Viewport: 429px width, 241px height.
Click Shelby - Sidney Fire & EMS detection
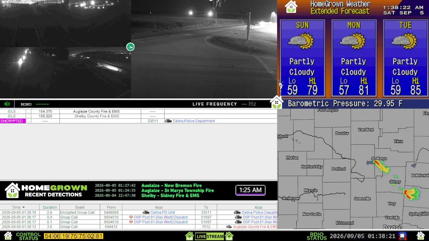point(170,195)
